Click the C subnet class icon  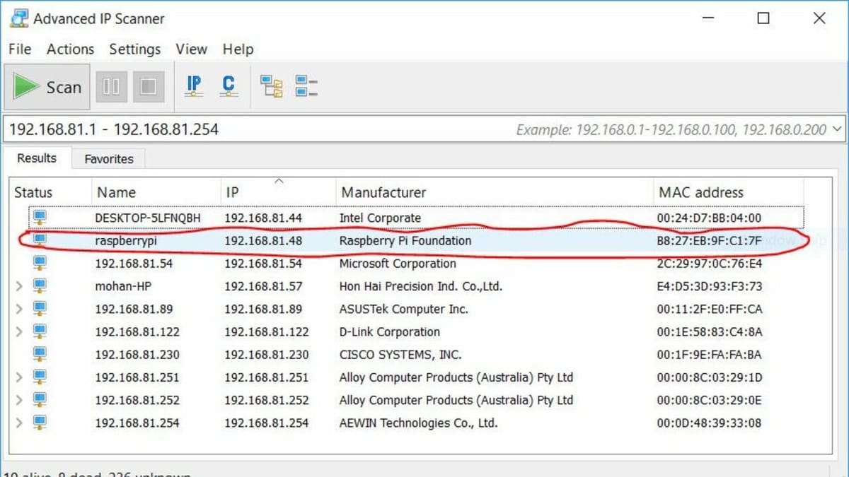click(x=228, y=86)
